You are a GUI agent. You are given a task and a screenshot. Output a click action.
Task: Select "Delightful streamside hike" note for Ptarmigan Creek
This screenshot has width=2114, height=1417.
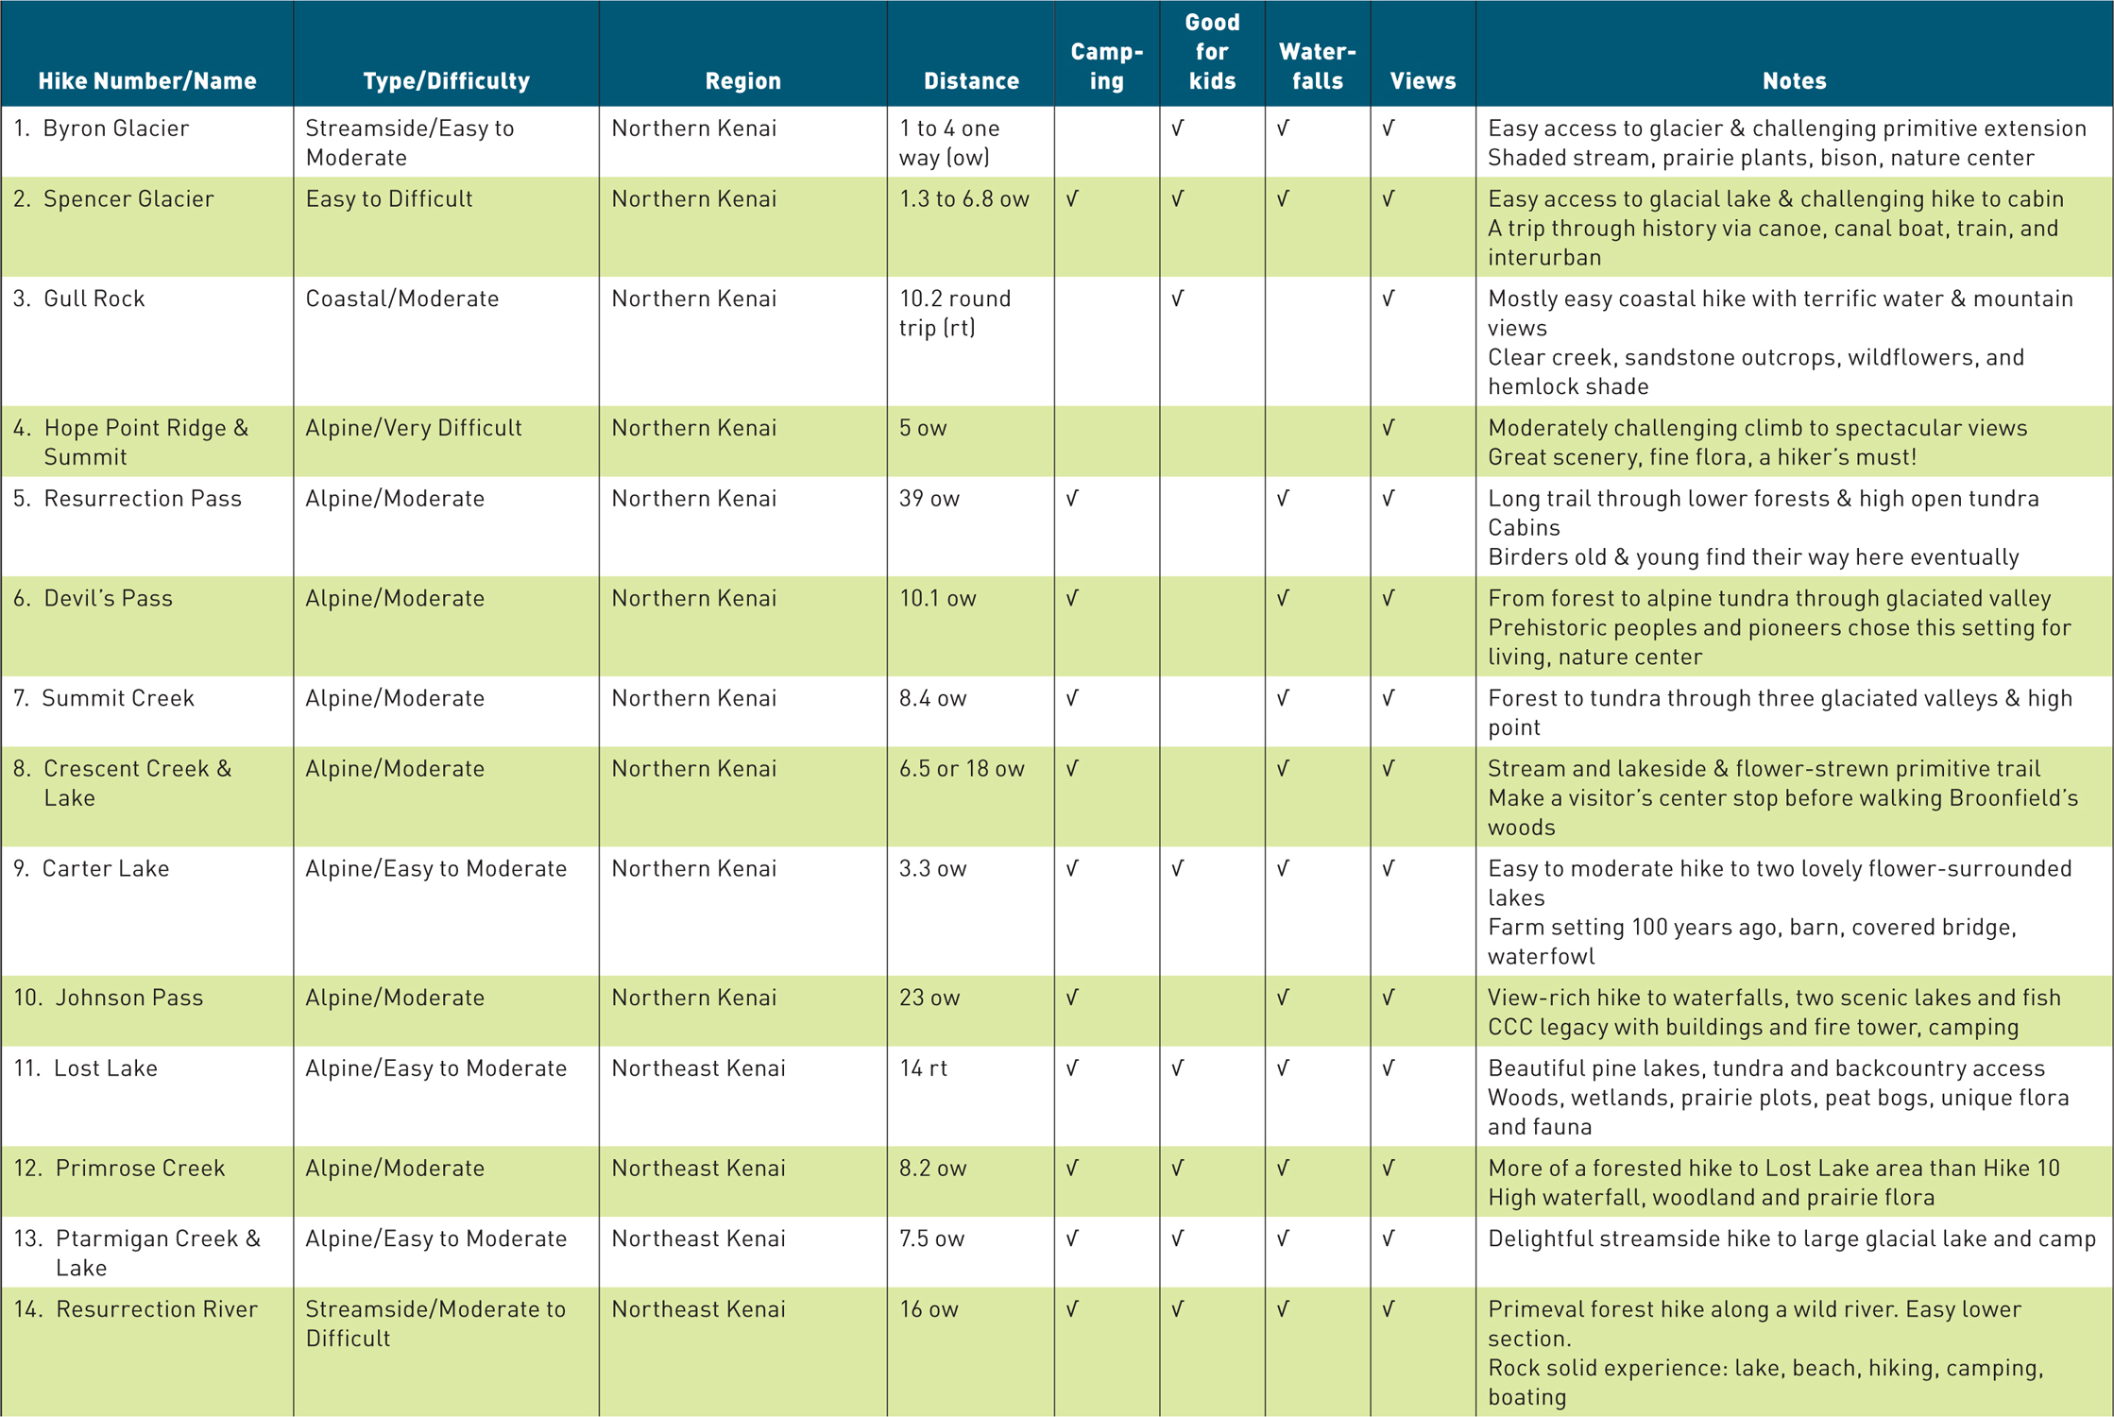[1792, 1238]
